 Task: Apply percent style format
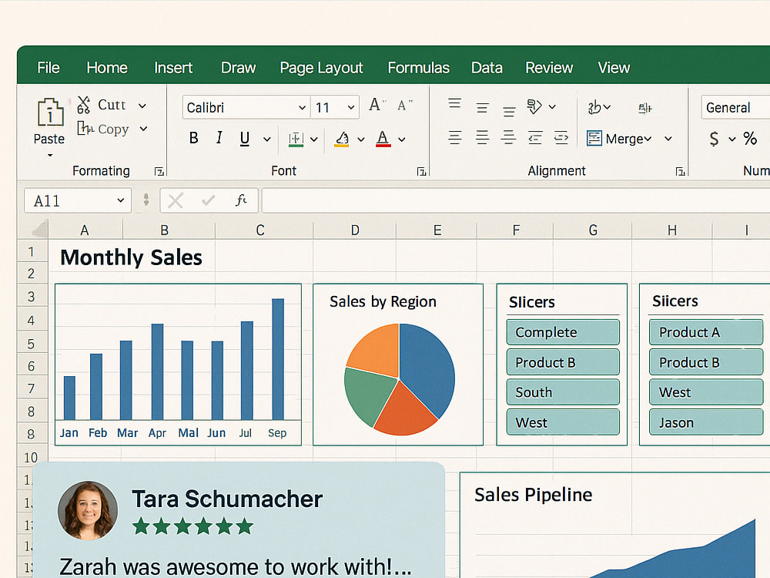(x=749, y=139)
